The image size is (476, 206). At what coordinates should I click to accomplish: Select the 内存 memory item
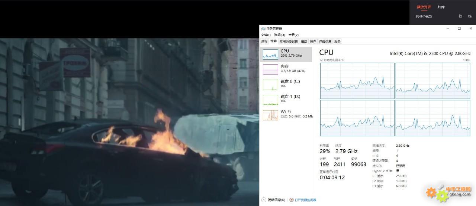(x=286, y=69)
